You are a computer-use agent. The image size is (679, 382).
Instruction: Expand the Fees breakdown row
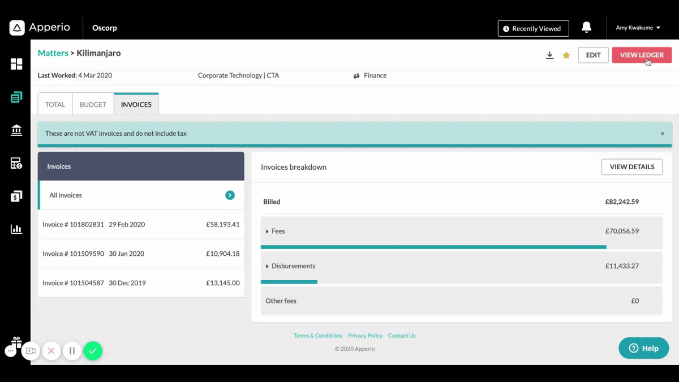point(461,231)
